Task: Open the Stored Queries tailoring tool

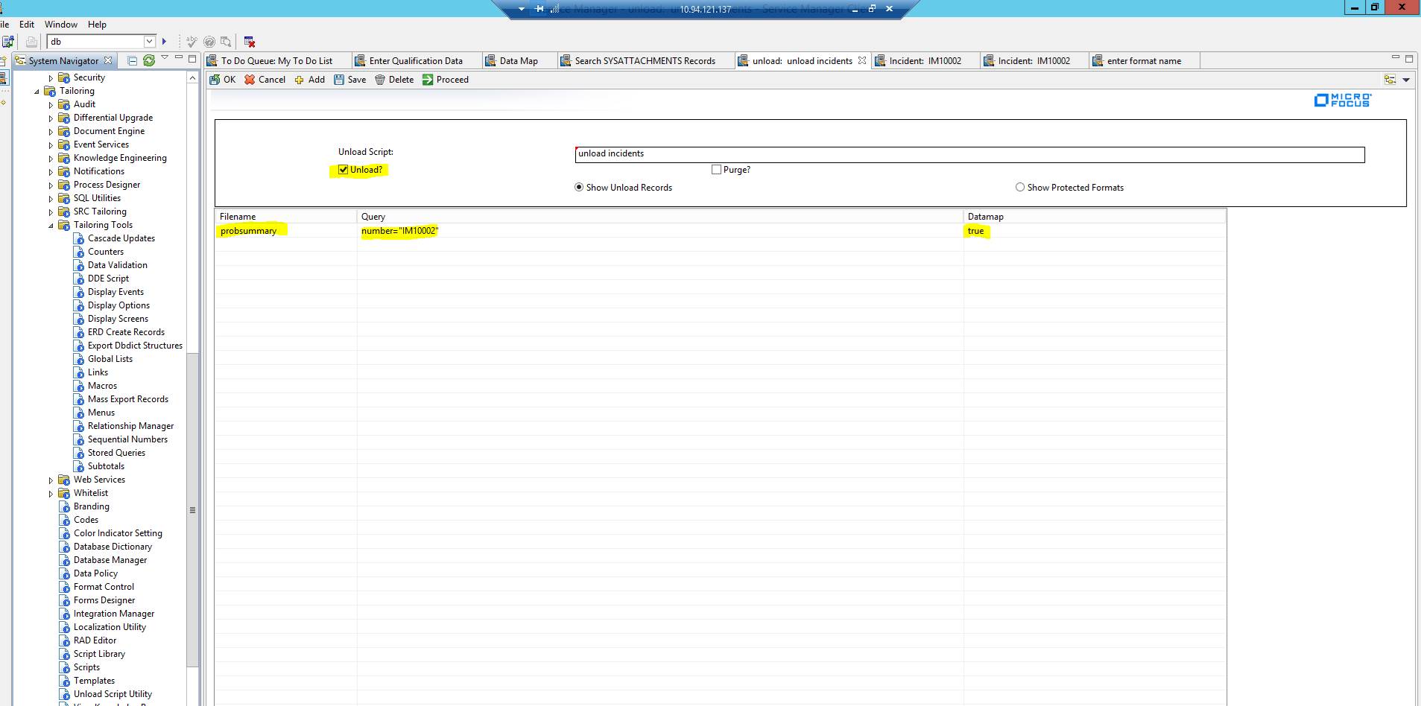Action: pyautogui.click(x=117, y=452)
